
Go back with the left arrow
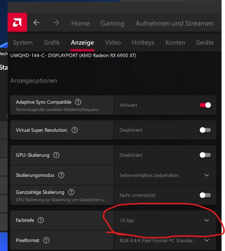36,23
